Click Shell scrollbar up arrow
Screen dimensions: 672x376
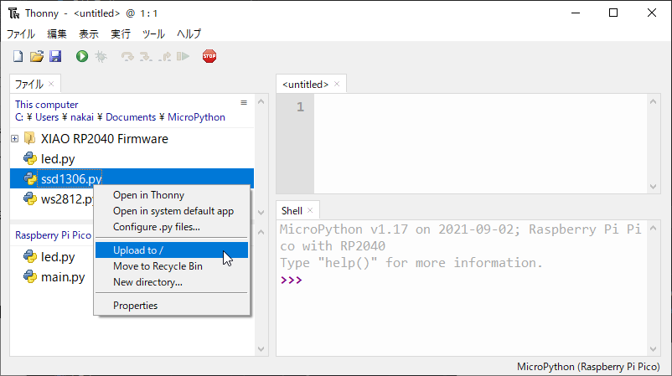coord(653,229)
